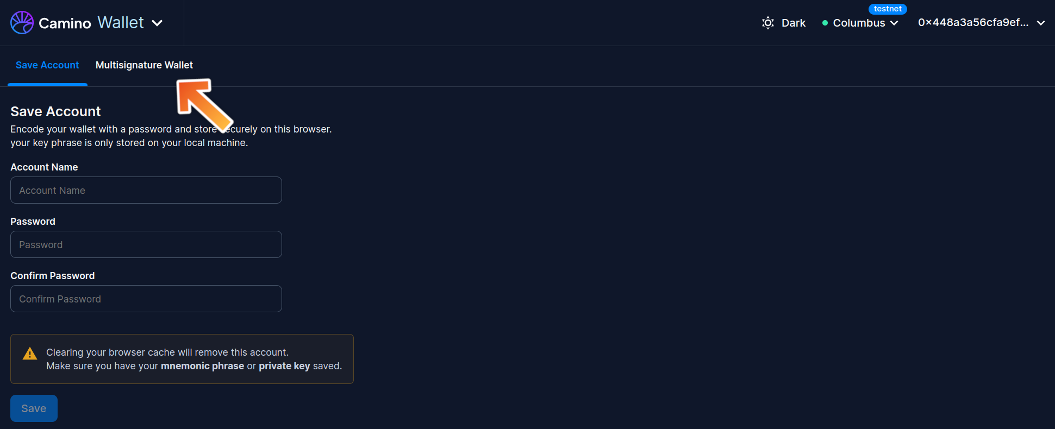1055x429 pixels.
Task: Click the Camino brand name text
Action: click(65, 23)
